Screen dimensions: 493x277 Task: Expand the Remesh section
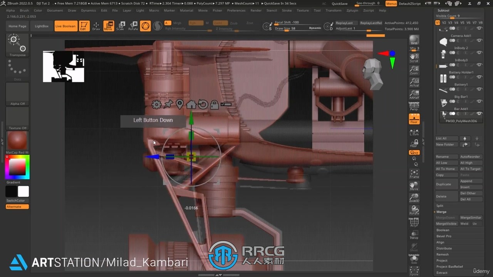(x=442, y=255)
